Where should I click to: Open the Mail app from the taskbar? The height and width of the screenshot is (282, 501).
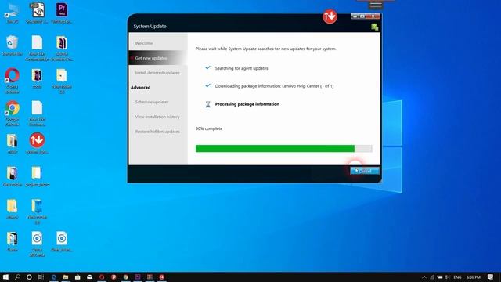(90, 277)
